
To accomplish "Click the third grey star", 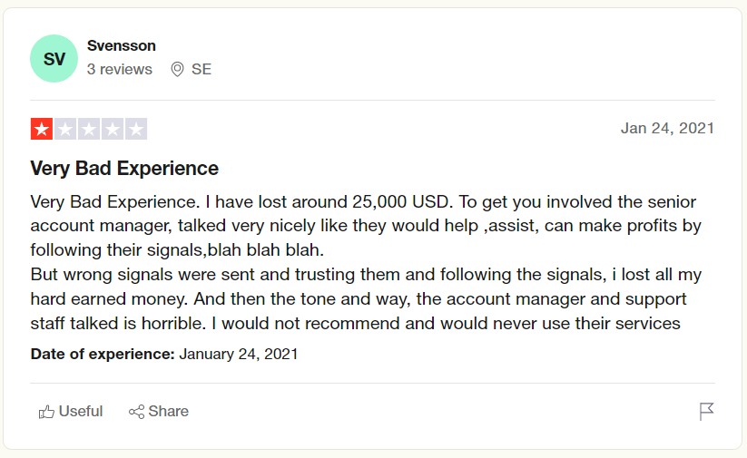I will point(89,129).
